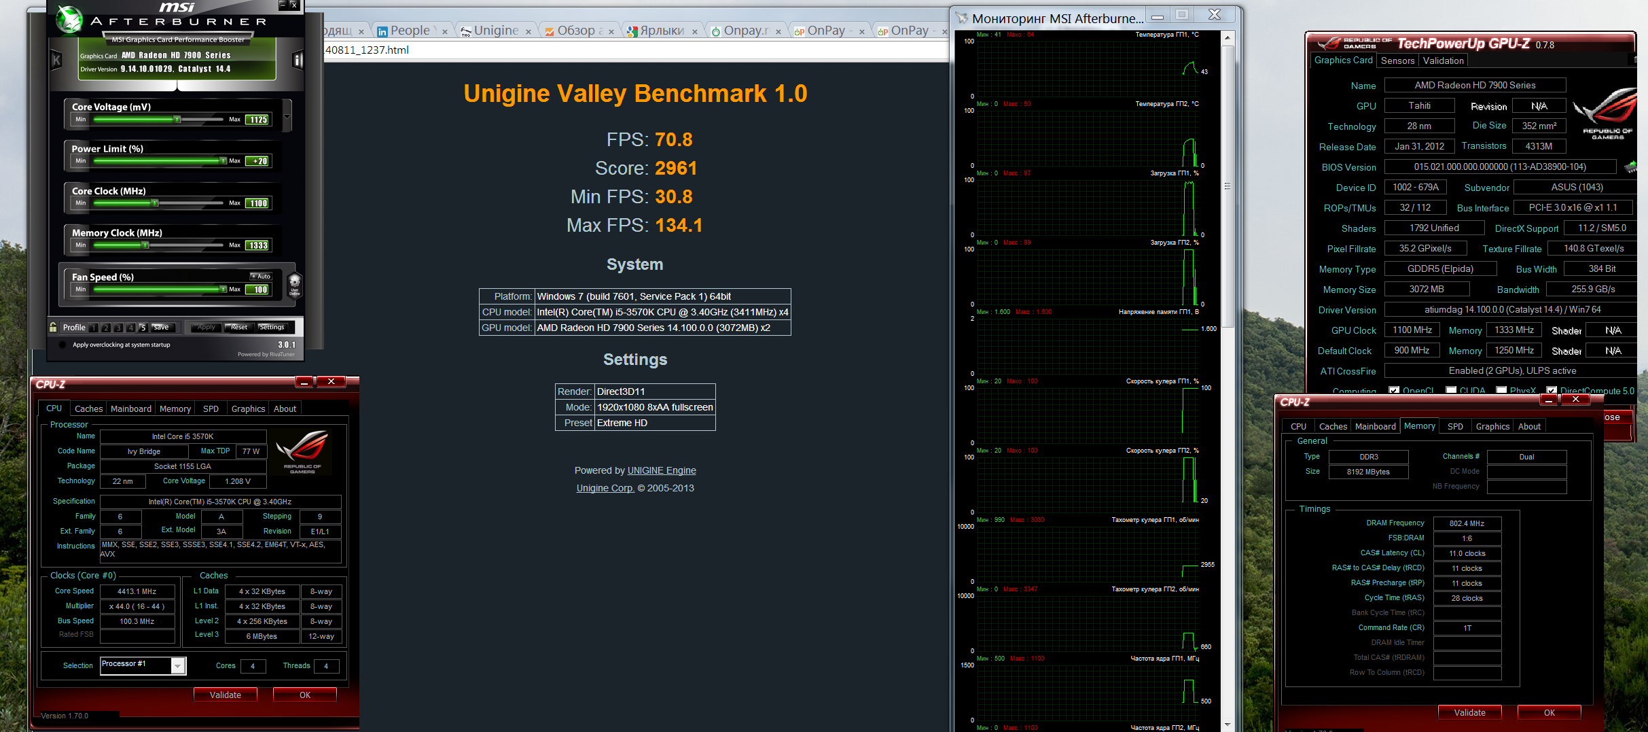The image size is (1648, 732).
Task: Toggle Auto fan speed in Afterburner
Action: 261,276
